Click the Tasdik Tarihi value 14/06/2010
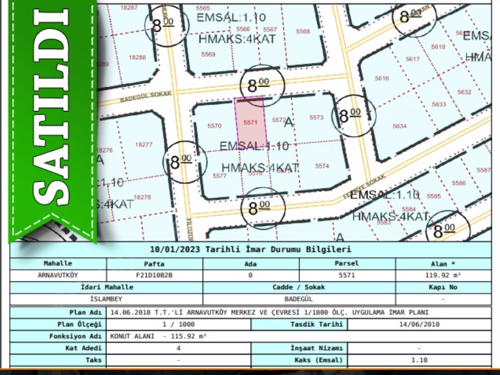Image resolution: width=500 pixels, height=375 pixels. (x=420, y=324)
